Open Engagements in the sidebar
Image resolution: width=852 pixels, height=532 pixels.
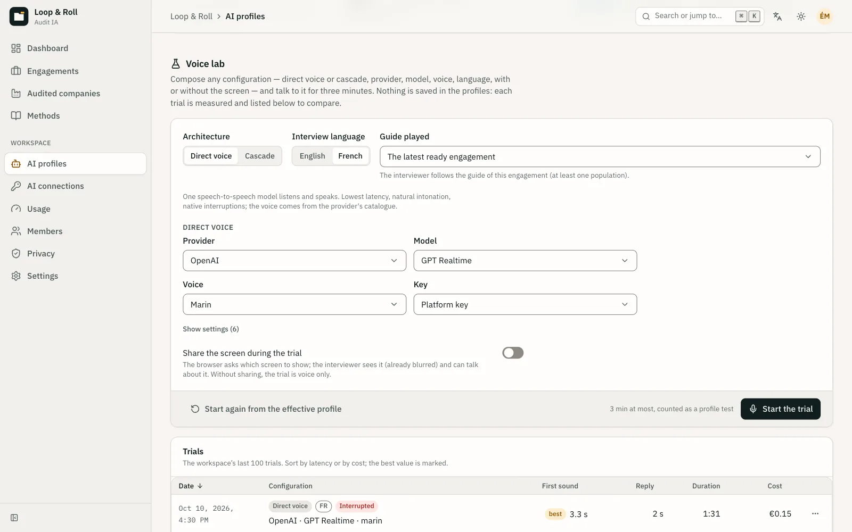[75, 71]
